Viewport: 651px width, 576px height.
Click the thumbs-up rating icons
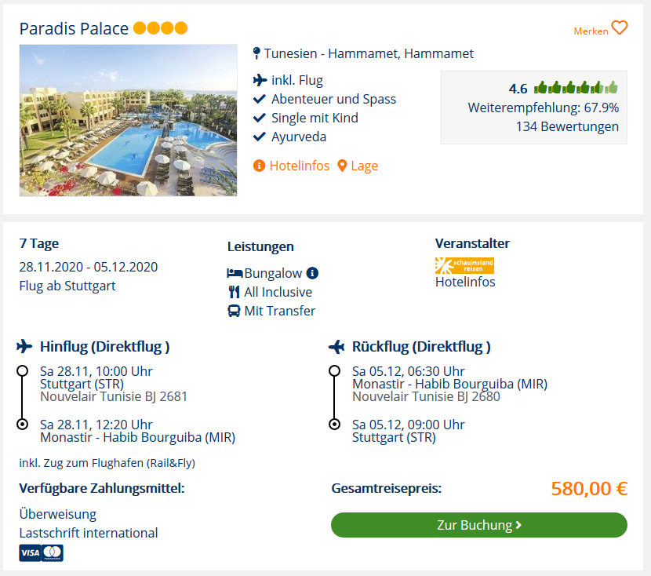576,88
